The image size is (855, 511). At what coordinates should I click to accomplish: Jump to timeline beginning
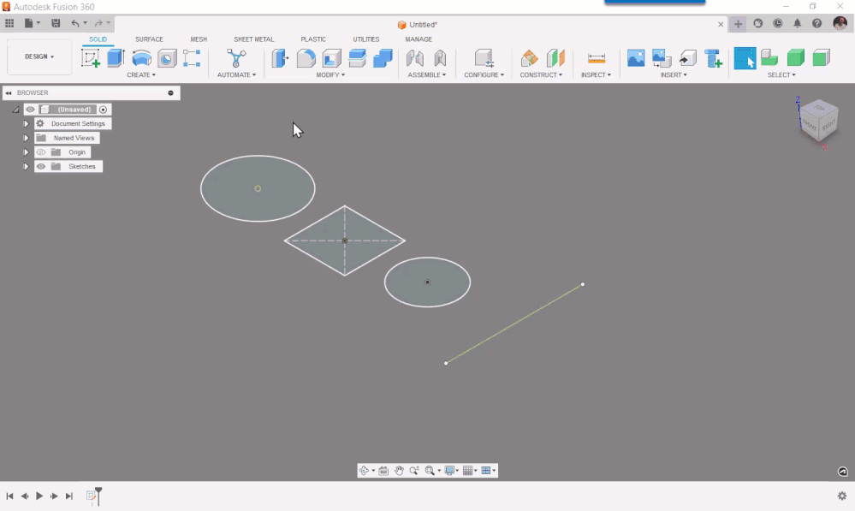click(9, 496)
